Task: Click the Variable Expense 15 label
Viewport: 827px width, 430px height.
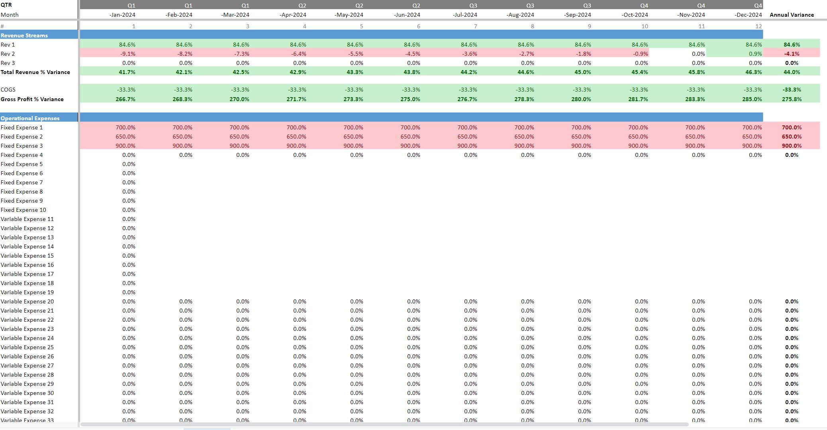Action: 27,256
